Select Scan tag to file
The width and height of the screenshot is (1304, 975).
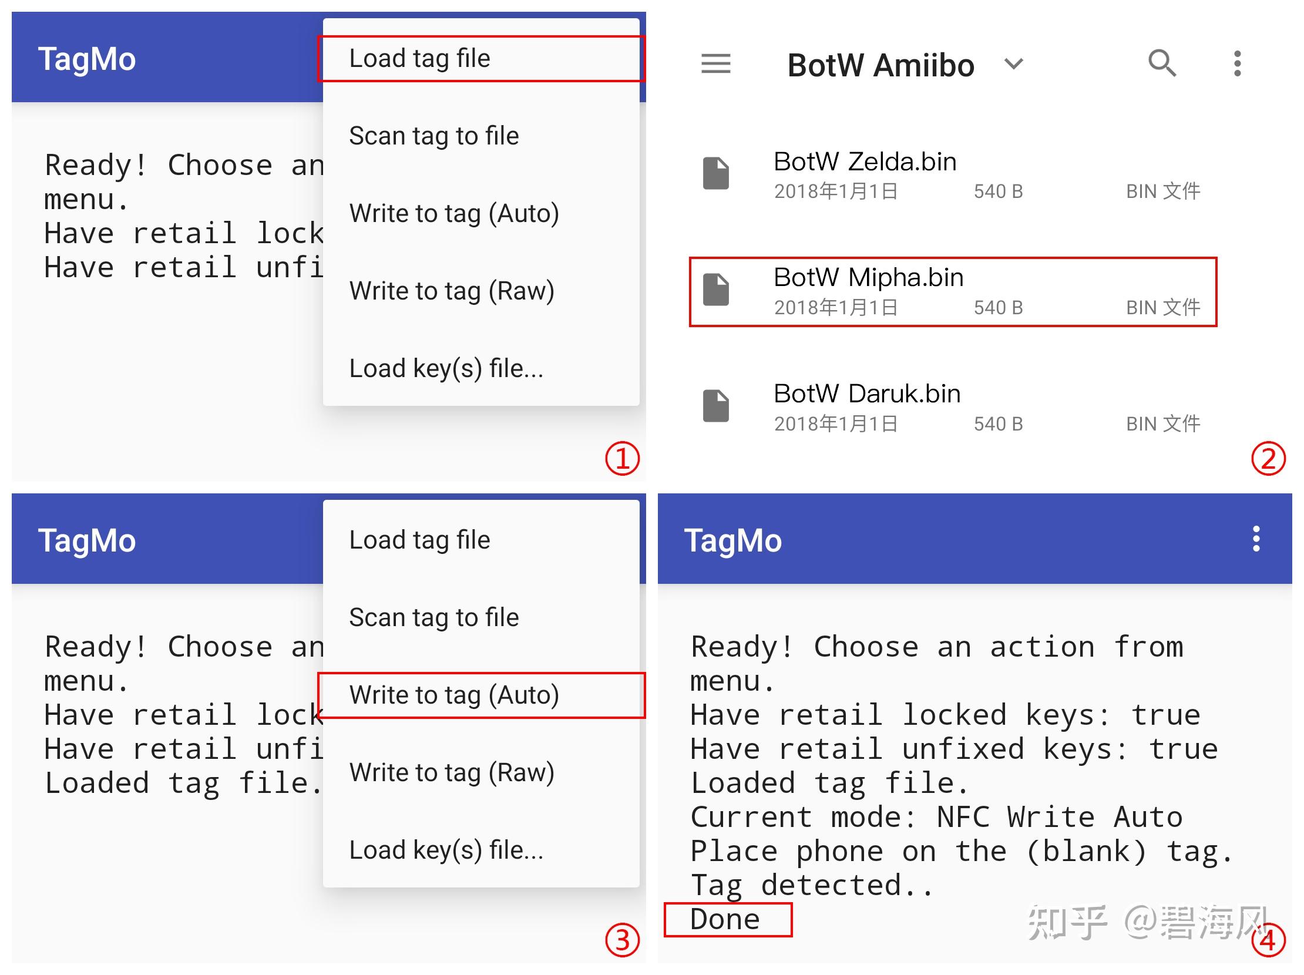(x=434, y=135)
